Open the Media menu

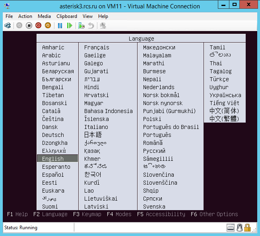(44, 16)
